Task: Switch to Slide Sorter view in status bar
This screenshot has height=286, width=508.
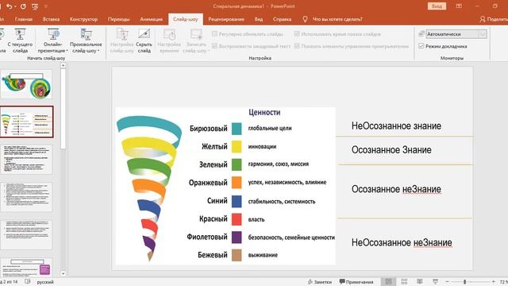Action: coord(404,281)
